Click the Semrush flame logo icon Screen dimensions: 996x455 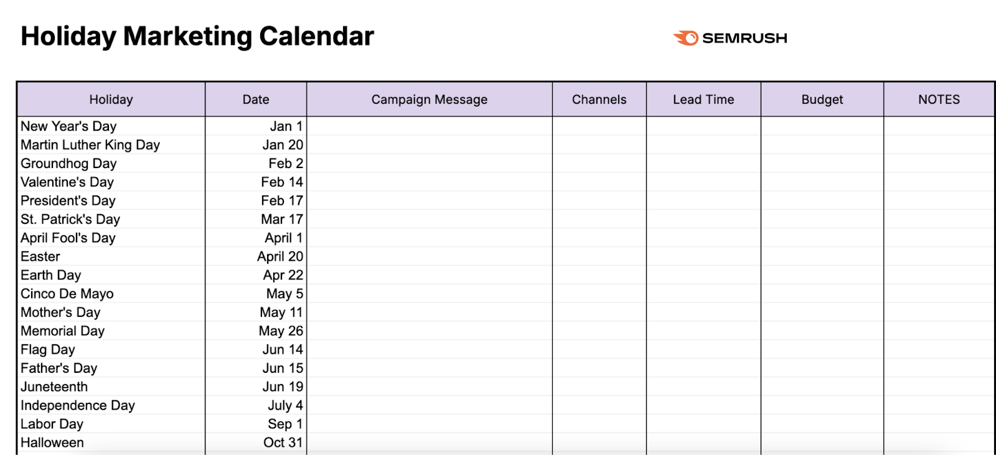[x=686, y=38]
